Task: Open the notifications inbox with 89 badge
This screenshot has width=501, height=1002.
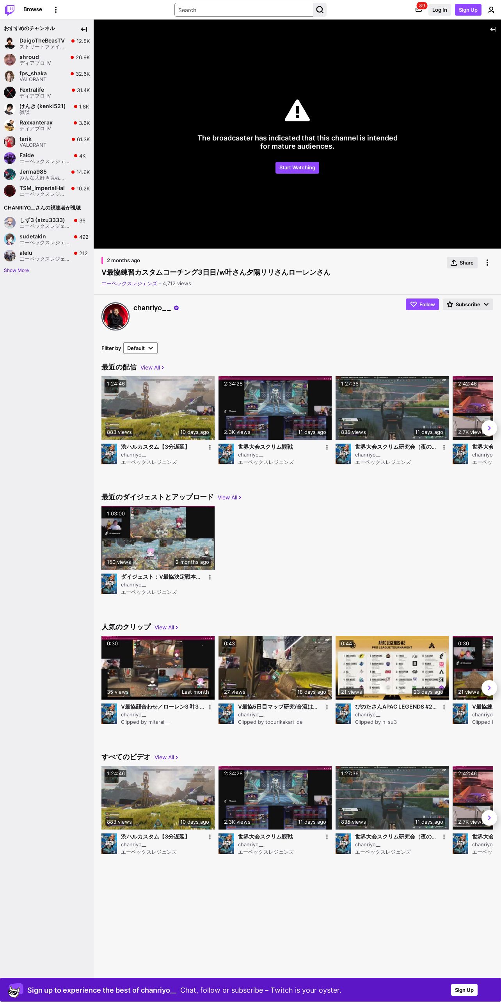Action: point(419,10)
